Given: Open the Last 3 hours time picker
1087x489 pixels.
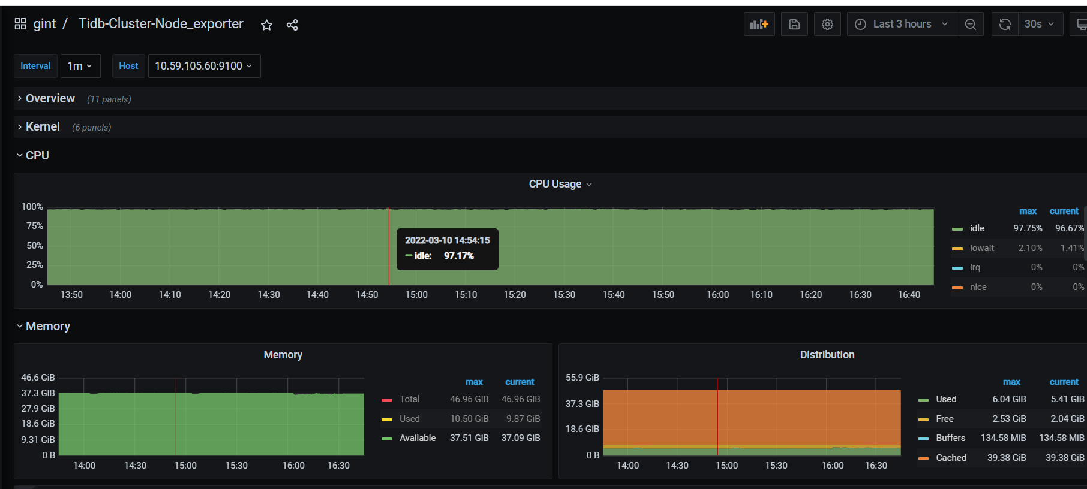Looking at the screenshot, I should tap(902, 24).
